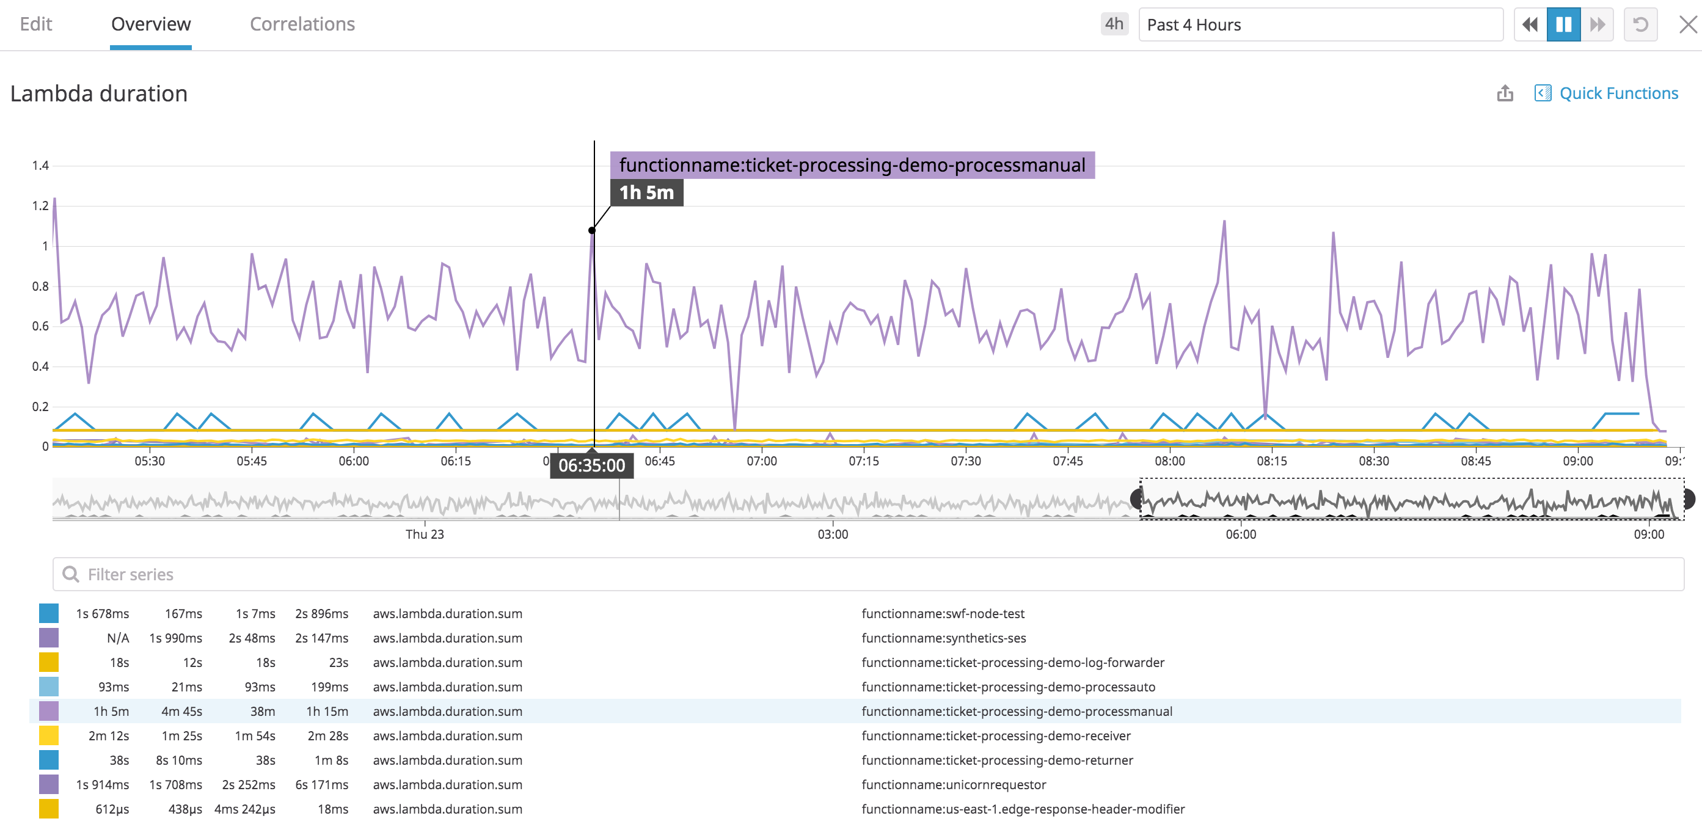
Task: Click the reset time range icon
Action: coord(1641,24)
